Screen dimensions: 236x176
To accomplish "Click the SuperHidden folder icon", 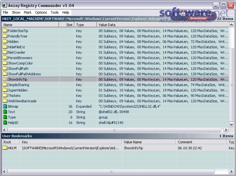I will [x=5, y=90].
